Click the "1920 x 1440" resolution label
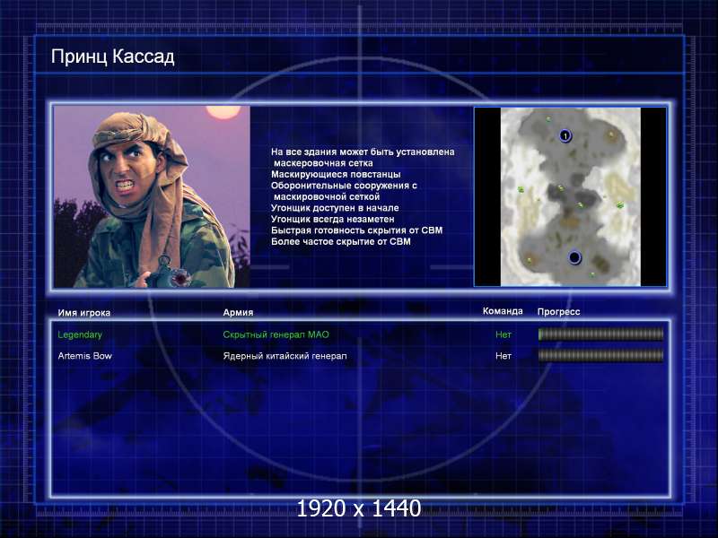Viewport: 718px width, 538px height. [x=358, y=509]
